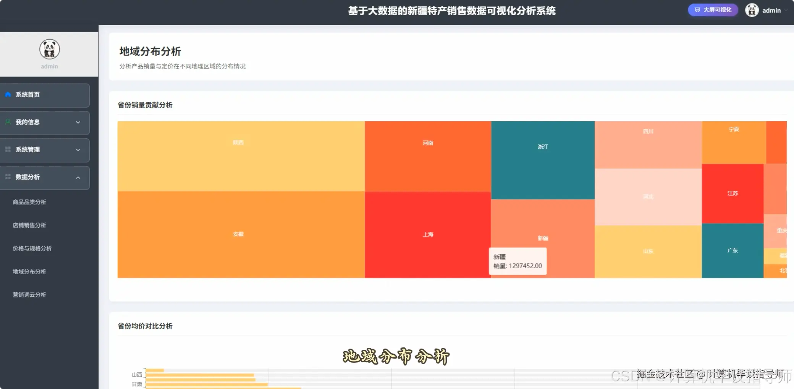Image resolution: width=794 pixels, height=389 pixels.
Task: Select the 宁夏 treemap block
Action: (x=734, y=142)
